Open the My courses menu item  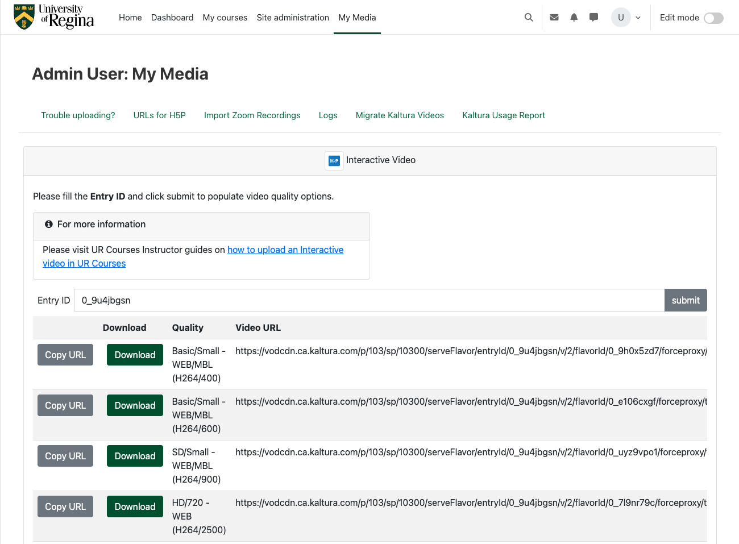[x=225, y=18]
